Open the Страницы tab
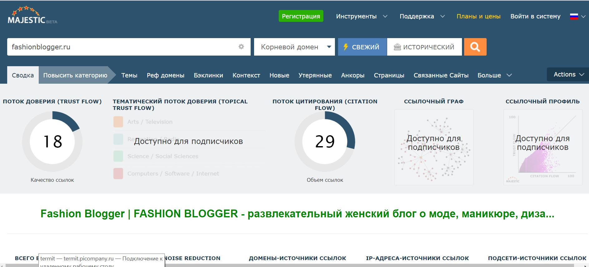Image resolution: width=589 pixels, height=267 pixels. tap(389, 75)
